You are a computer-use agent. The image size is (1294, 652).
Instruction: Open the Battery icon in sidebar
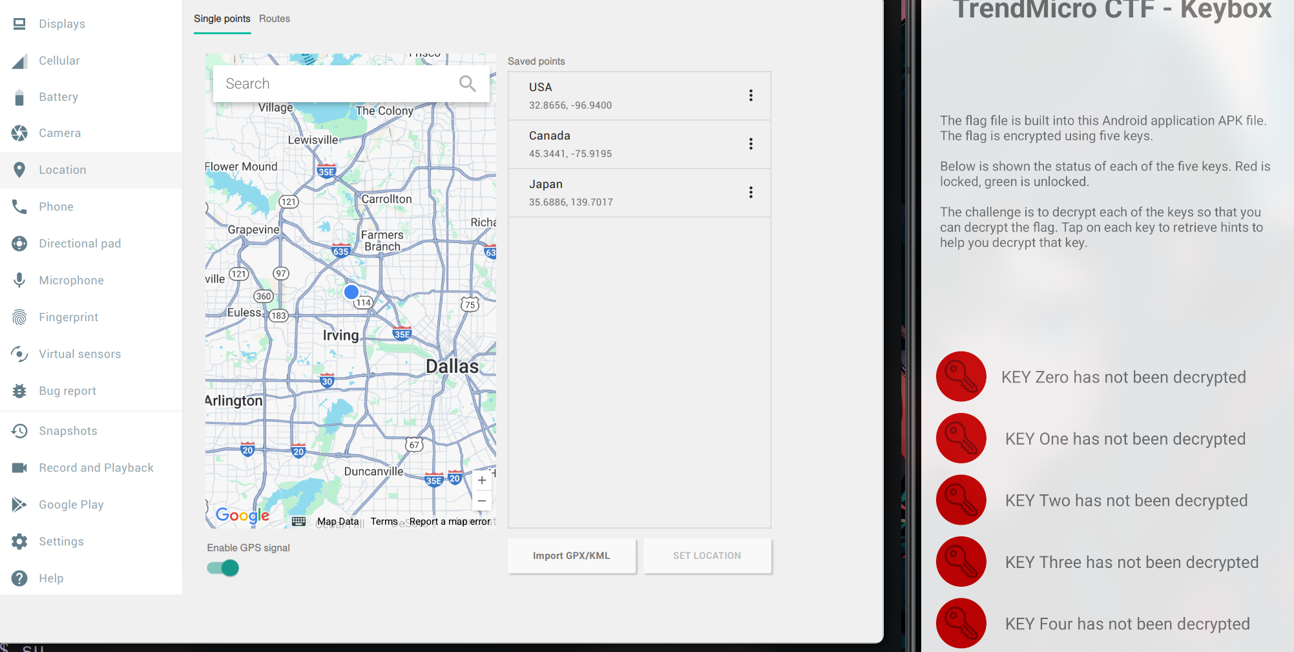click(x=19, y=97)
